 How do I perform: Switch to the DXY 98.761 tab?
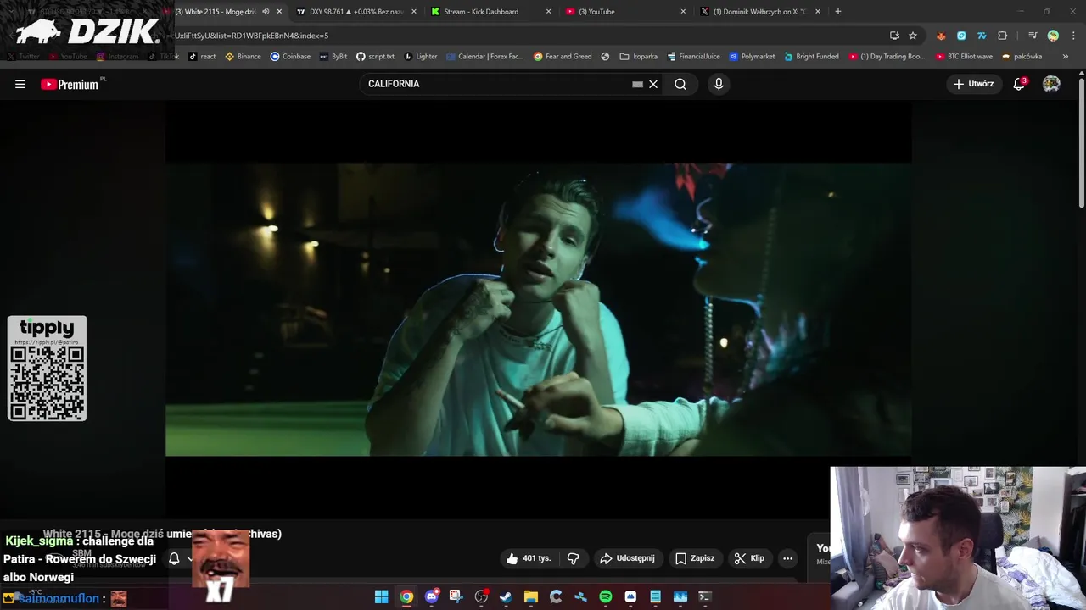(353, 12)
